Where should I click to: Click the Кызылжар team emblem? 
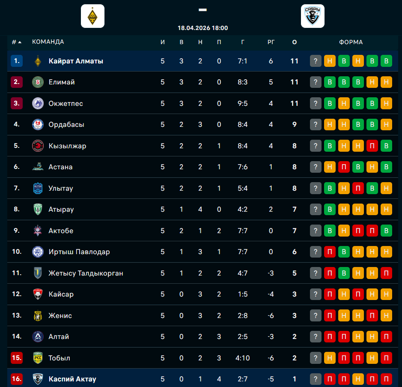pyautogui.click(x=38, y=146)
